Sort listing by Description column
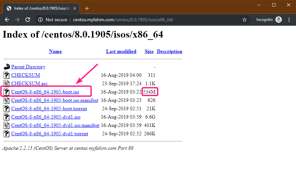This screenshot has height=188, width=296. [170, 51]
